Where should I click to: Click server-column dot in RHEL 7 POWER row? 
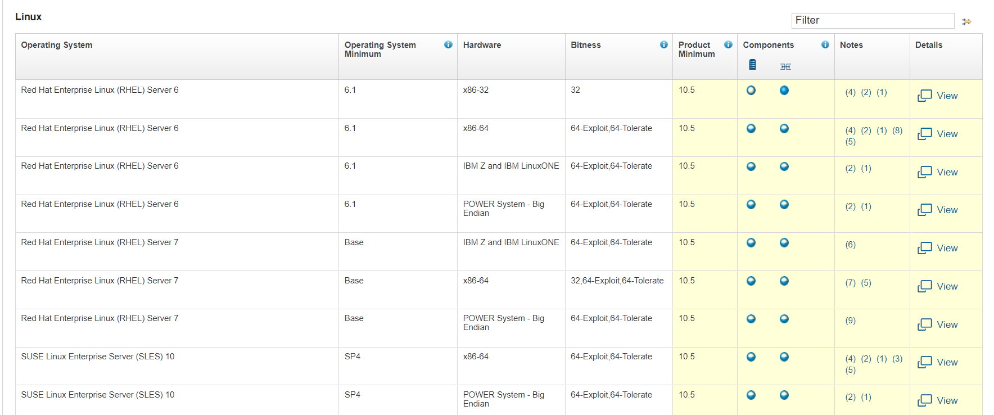(751, 319)
